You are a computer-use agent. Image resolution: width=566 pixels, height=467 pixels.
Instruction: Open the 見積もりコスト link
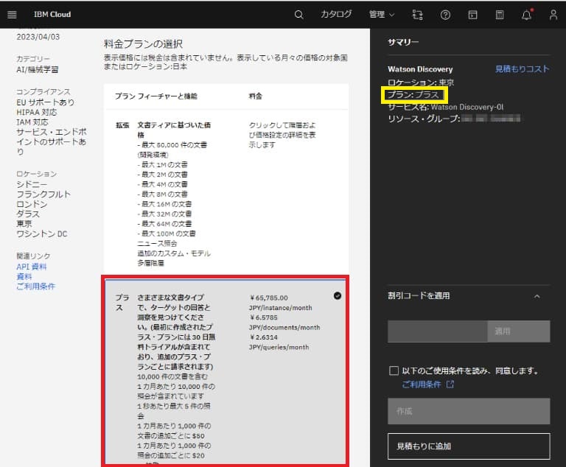click(522, 69)
